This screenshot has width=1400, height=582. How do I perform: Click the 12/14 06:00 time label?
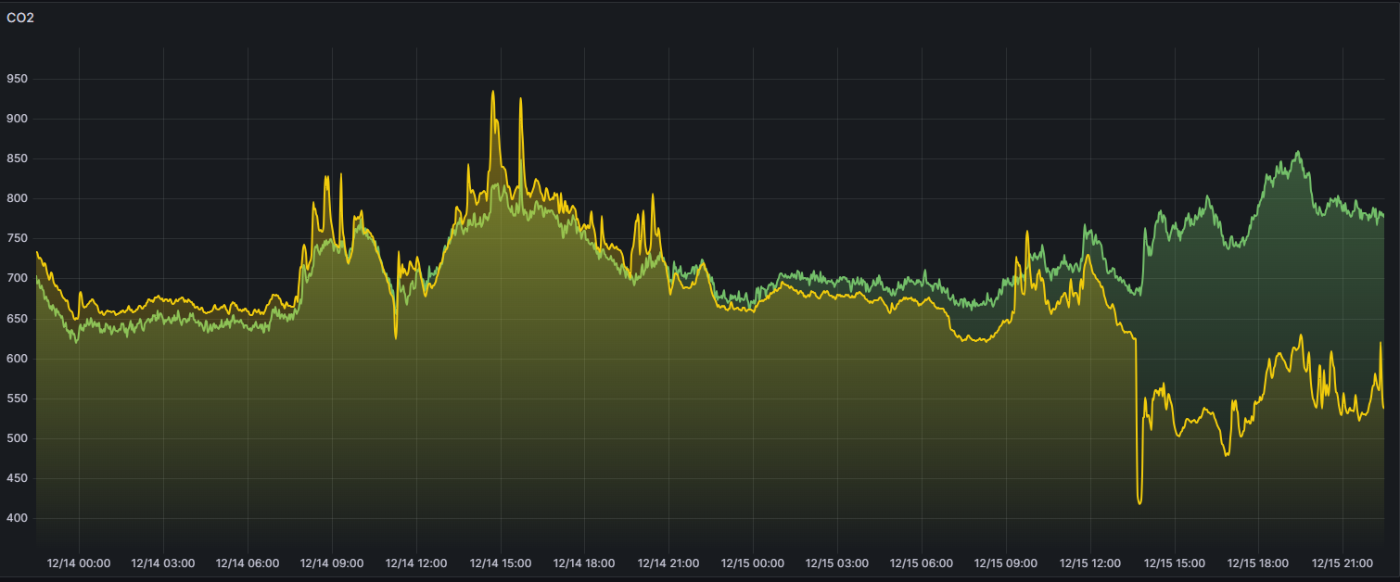pos(248,563)
